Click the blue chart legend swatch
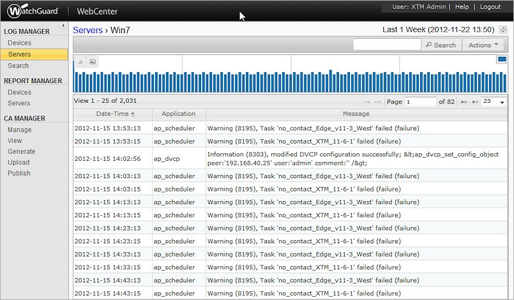Screen dimensions: 514x300 [x=502, y=59]
